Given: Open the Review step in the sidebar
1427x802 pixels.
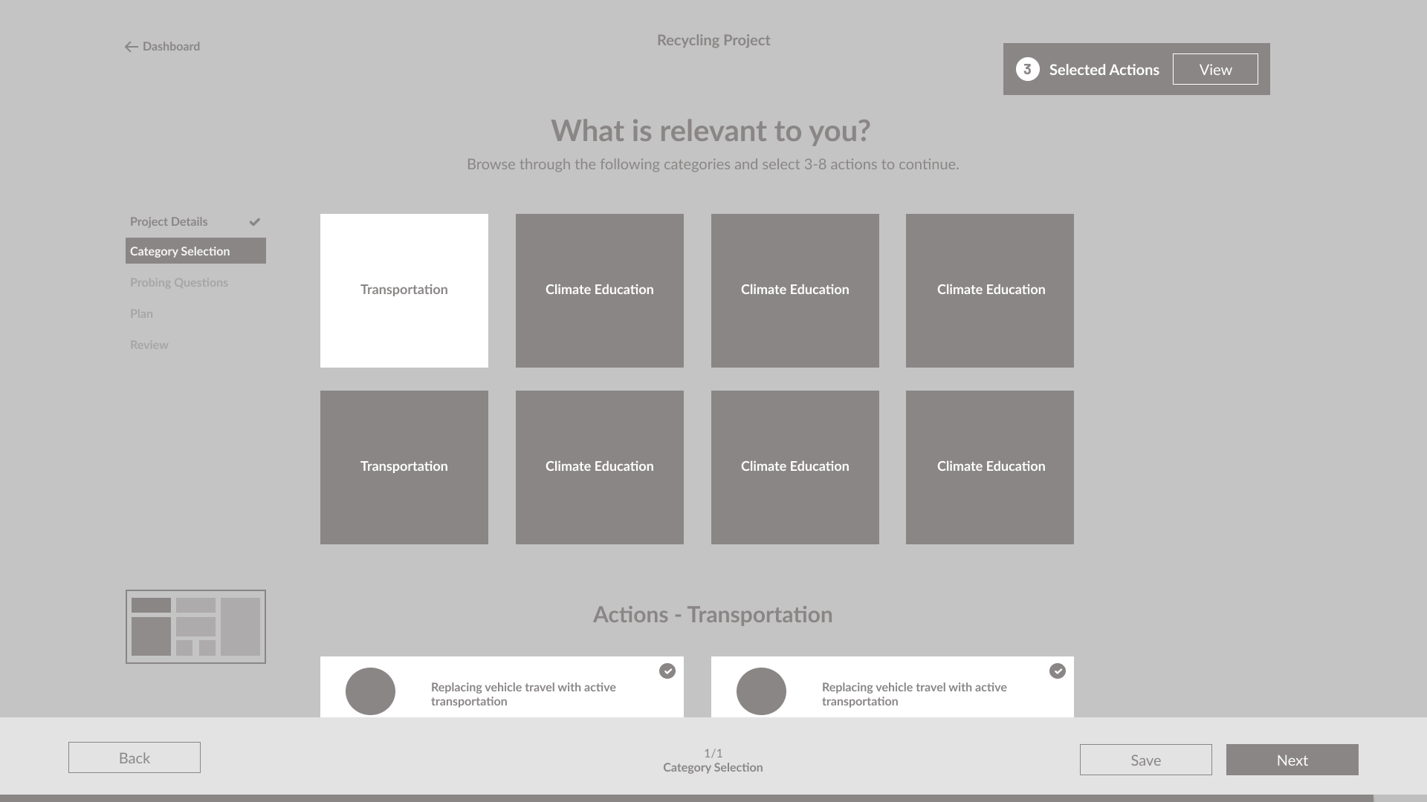Looking at the screenshot, I should point(149,345).
